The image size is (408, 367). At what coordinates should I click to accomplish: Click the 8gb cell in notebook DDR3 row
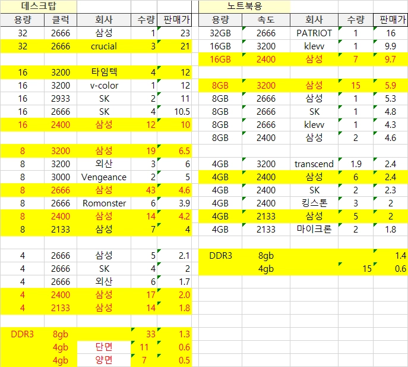(266, 255)
